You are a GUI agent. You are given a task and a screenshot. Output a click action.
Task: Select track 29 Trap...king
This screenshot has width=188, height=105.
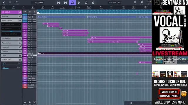29,78
